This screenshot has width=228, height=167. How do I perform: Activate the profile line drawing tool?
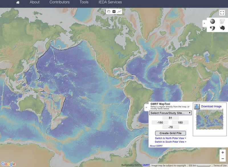[x=119, y=12]
